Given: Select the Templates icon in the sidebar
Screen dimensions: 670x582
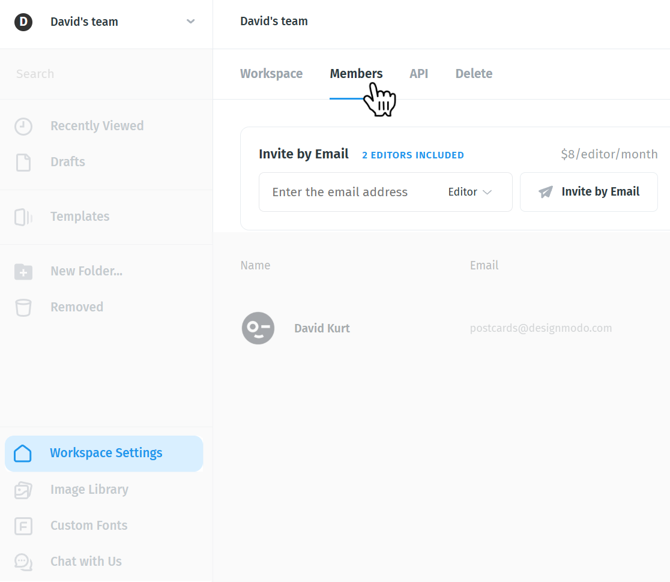Looking at the screenshot, I should pos(23,217).
